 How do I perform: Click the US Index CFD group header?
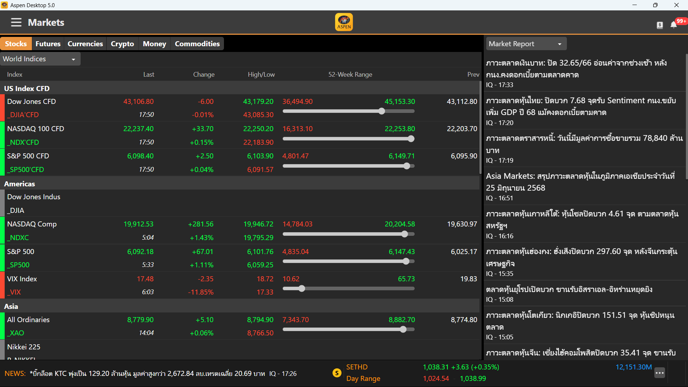pos(240,88)
